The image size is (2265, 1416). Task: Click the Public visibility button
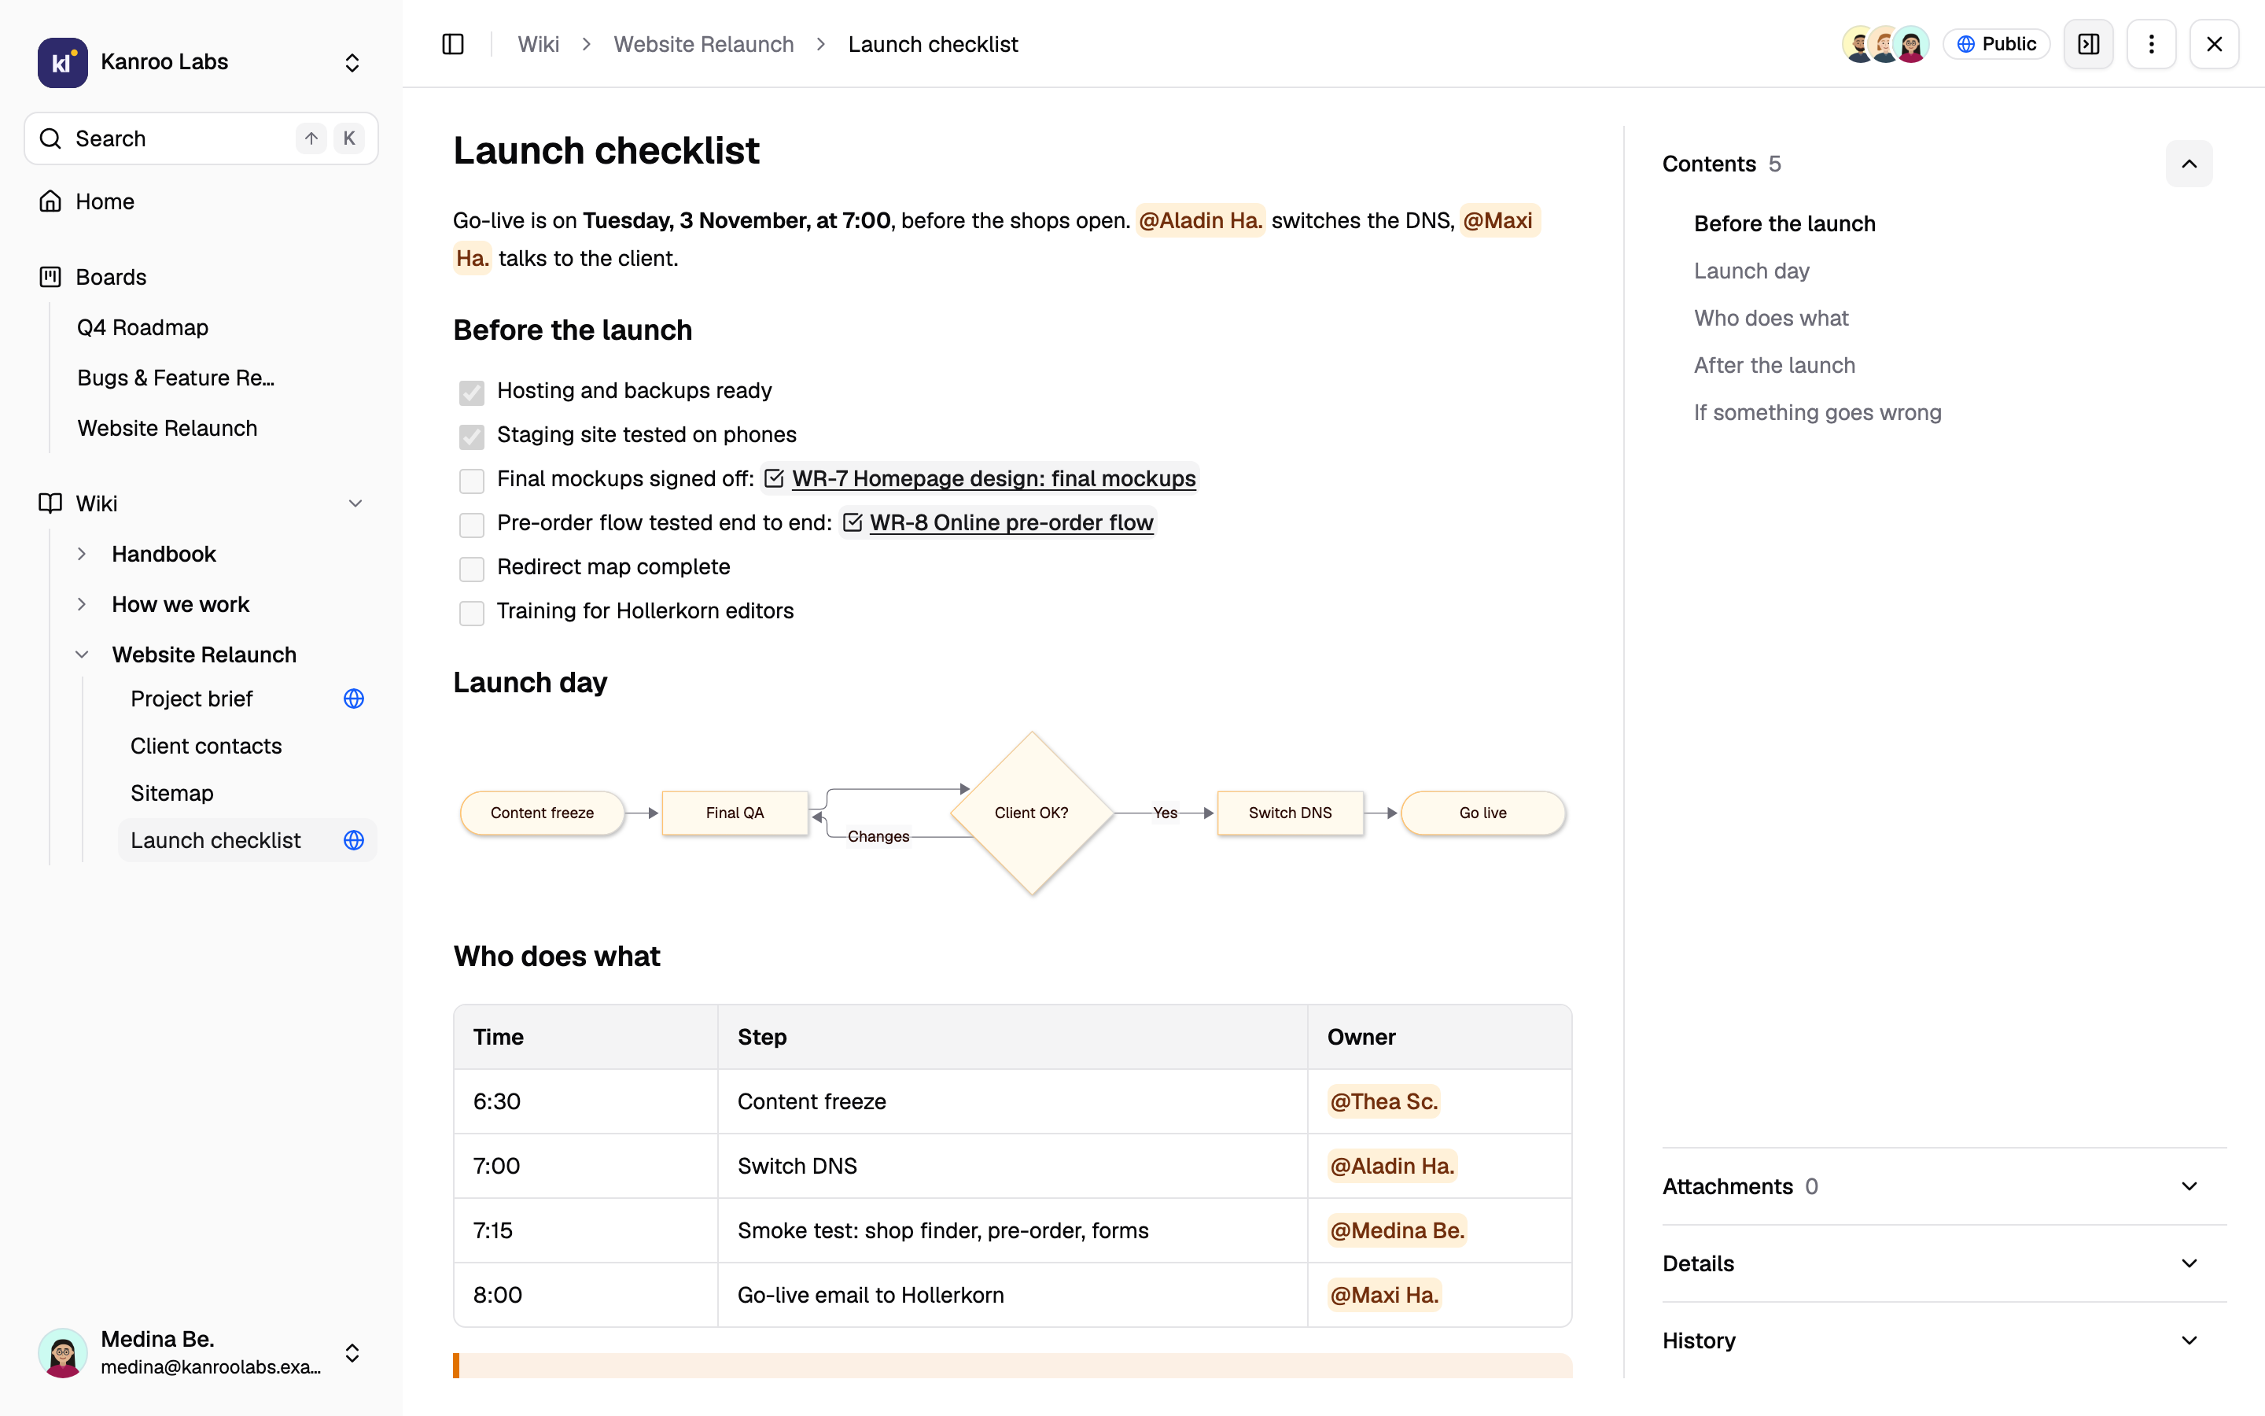pyautogui.click(x=1996, y=44)
